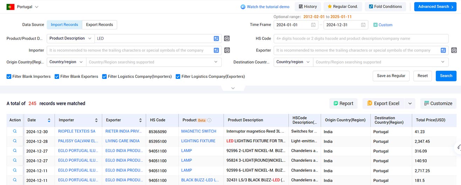
Task: Click the info icon beside Product Beta
Action: [209, 120]
